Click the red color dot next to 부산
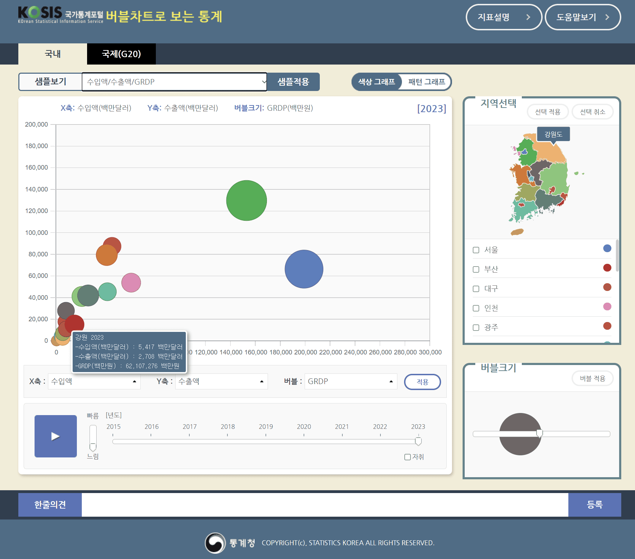The height and width of the screenshot is (559, 635). [607, 268]
